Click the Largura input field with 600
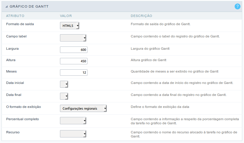This screenshot has width=244, height=143. click(74, 50)
